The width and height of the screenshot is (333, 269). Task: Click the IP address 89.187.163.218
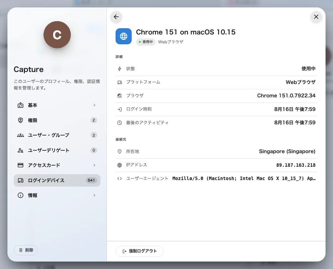(296, 165)
